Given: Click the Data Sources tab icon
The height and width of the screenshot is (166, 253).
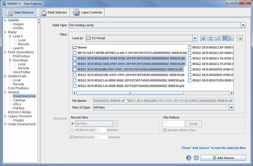Looking at the screenshot, I should coord(9,12).
